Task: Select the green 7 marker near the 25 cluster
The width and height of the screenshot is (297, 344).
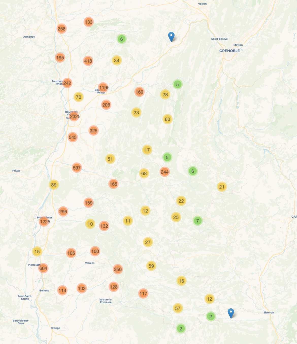Action: [197, 221]
